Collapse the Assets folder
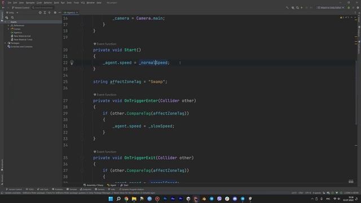The width and height of the screenshot is (361, 203). coord(5,22)
